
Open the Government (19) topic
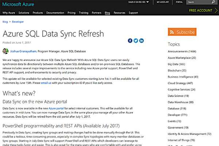[x=178, y=127]
